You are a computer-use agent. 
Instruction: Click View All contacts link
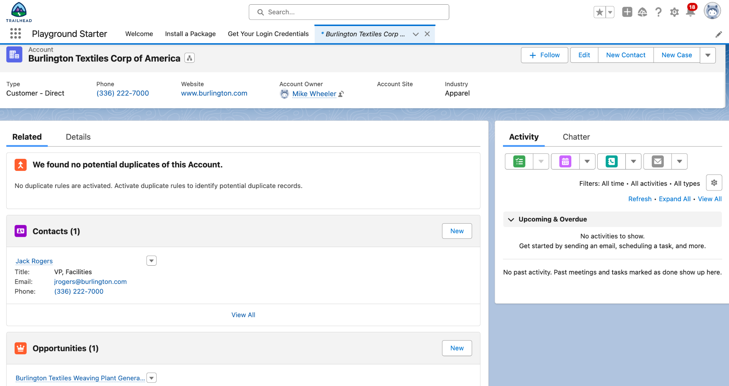pyautogui.click(x=242, y=314)
